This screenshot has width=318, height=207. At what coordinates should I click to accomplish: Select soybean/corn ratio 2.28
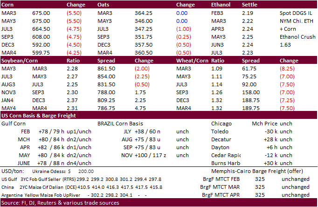(x=72, y=69)
